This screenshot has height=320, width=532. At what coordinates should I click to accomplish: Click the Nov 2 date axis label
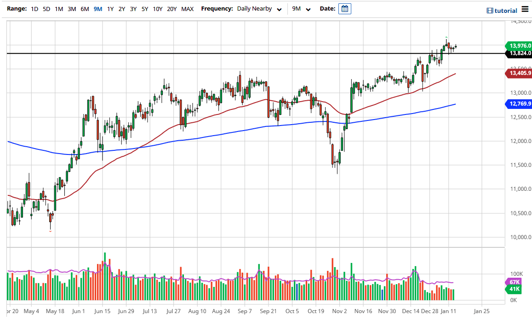[340, 311]
